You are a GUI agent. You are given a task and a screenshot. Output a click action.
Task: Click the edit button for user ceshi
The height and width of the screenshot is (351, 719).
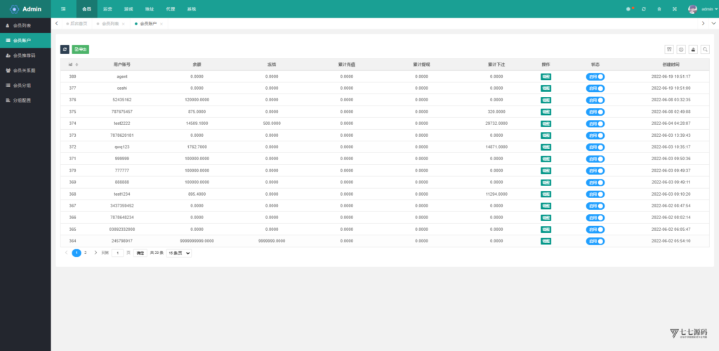click(546, 88)
